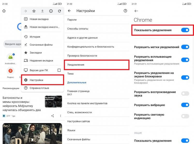Open Настройки сайтов
Viewport: 194px width, 144px height.
[97, 121]
